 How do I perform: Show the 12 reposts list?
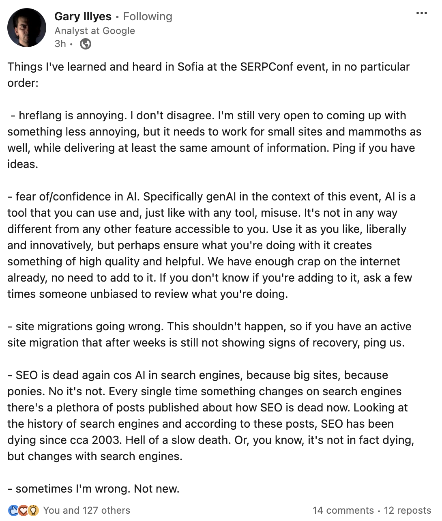(x=407, y=510)
